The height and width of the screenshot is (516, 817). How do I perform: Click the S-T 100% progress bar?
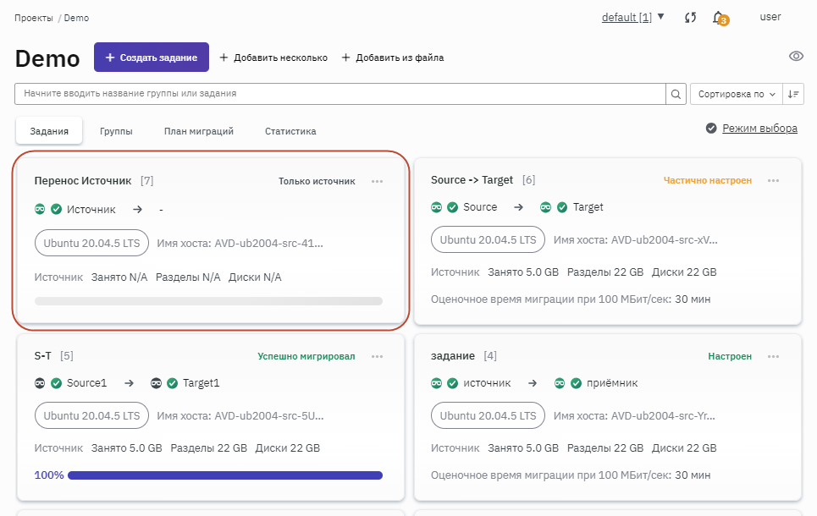click(x=224, y=475)
